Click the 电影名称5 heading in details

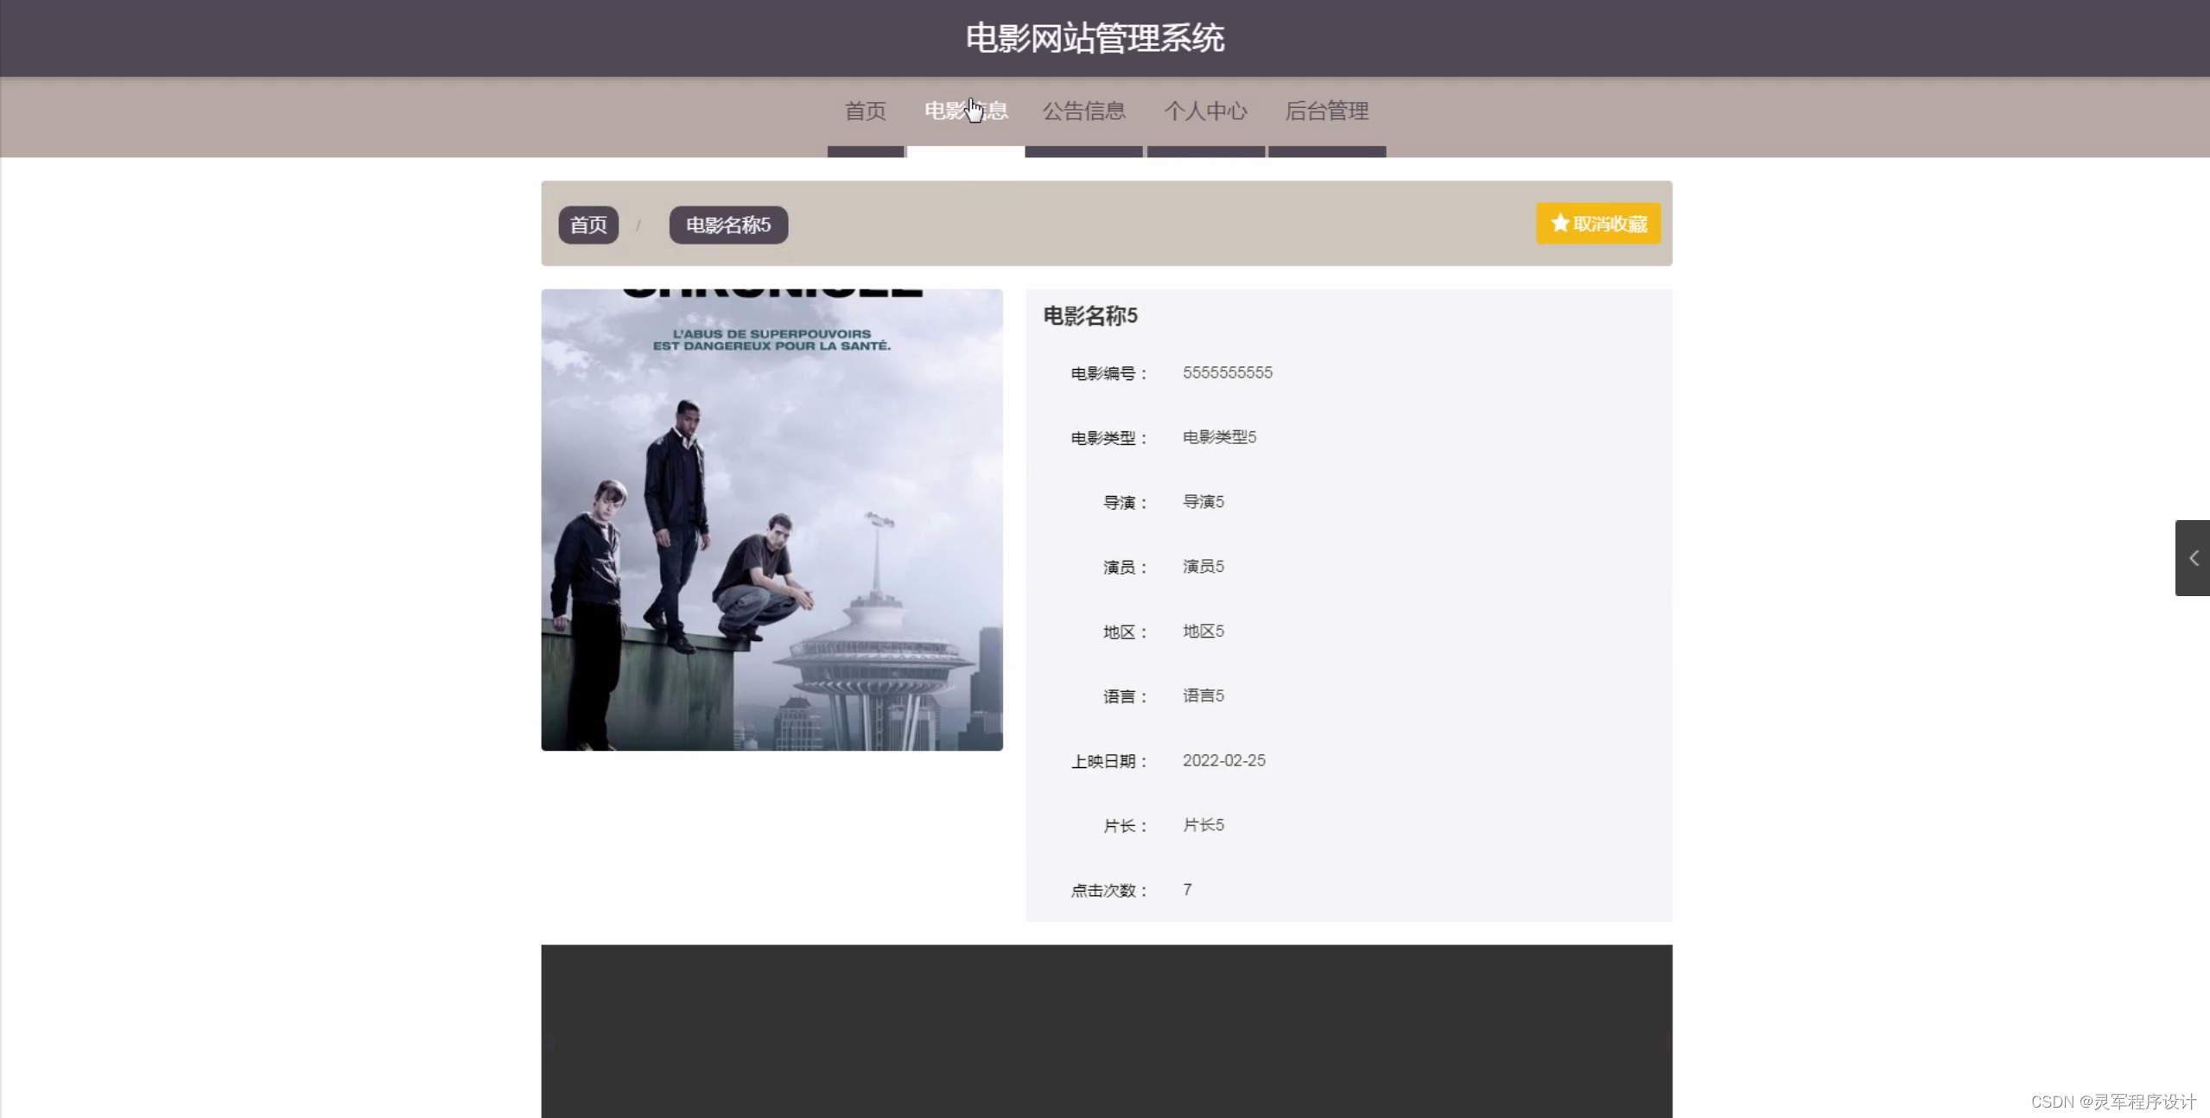point(1090,316)
